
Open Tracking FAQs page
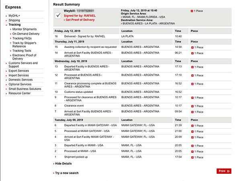pyautogui.click(x=22, y=38)
